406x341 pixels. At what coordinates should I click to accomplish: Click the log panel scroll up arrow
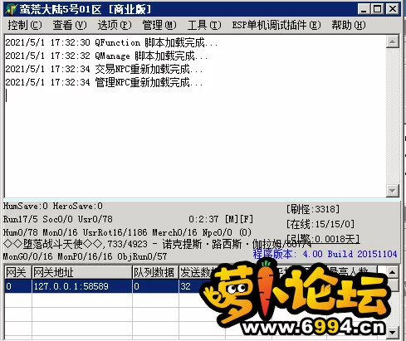392,41
